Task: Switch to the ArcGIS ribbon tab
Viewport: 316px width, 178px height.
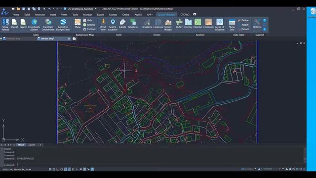Action: pos(138,15)
